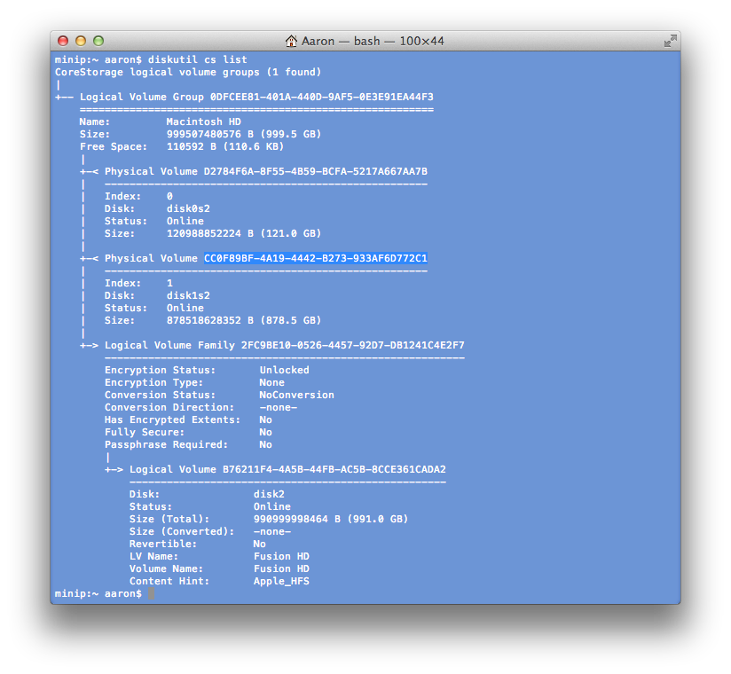Click Logical Volume Group UUID 0DFCEE81-401A-440D-9AF5-0E3E91EA44F3
The width and height of the screenshot is (731, 674).
(x=322, y=97)
